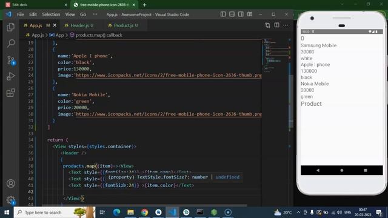Open the Accounts menu icon

11,183
